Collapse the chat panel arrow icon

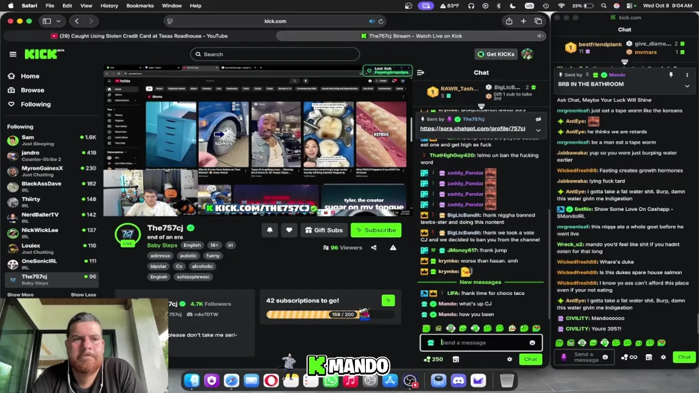(x=420, y=72)
